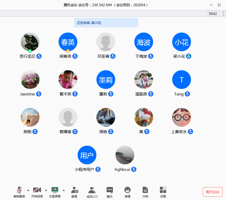Expand video options arrow beside 开启视频
Viewport: 226px width, 200px height.
46,190
